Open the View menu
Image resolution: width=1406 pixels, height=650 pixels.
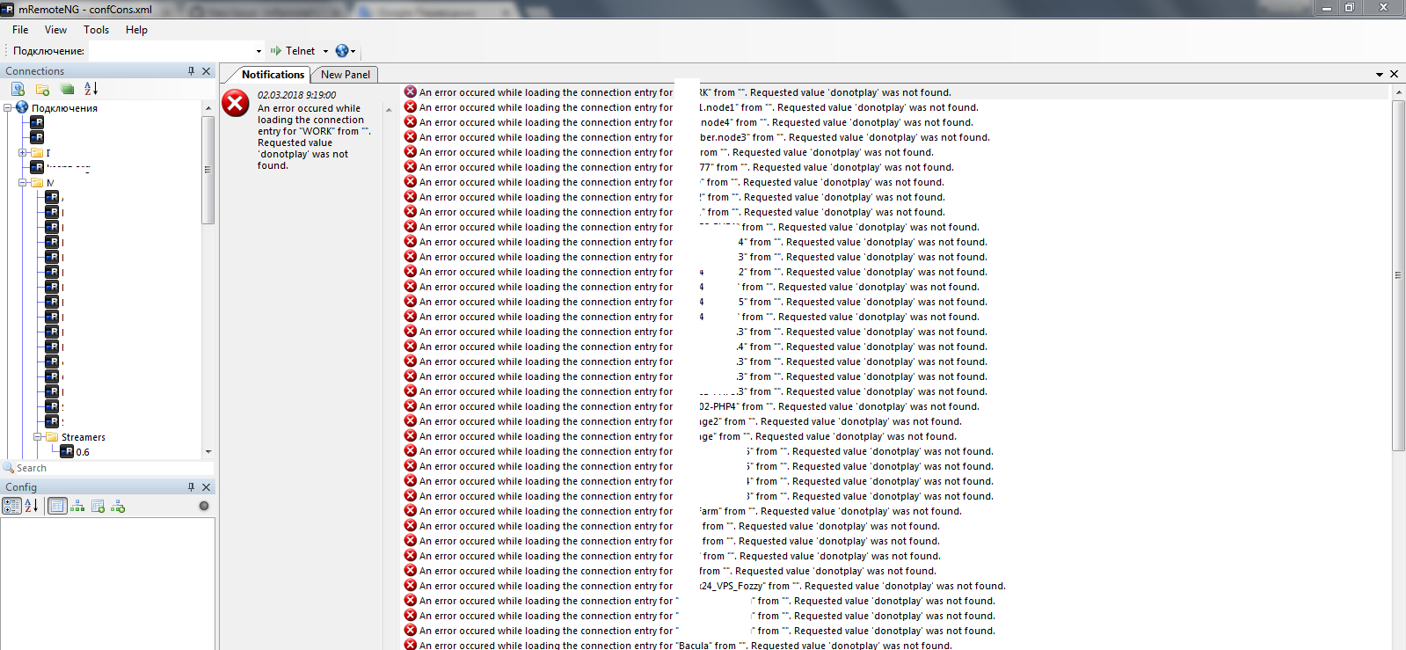(55, 30)
